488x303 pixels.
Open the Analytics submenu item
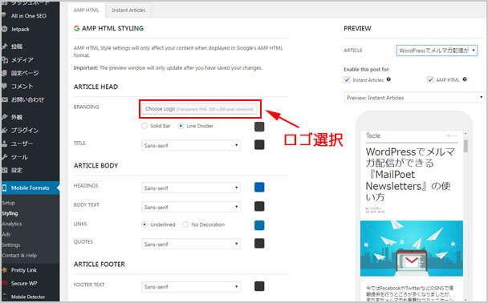[12, 224]
